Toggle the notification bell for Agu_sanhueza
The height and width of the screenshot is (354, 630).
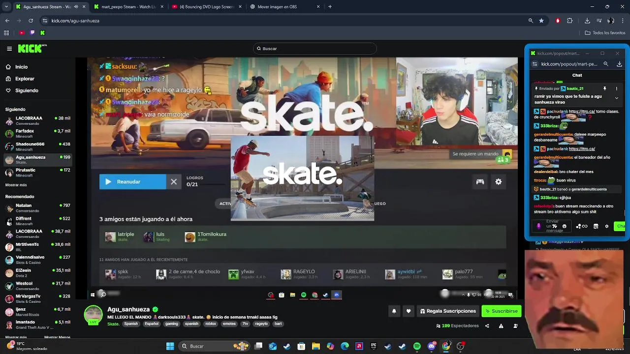pos(394,311)
